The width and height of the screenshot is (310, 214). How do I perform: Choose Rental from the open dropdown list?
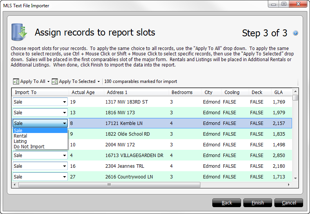pyautogui.click(x=21, y=136)
